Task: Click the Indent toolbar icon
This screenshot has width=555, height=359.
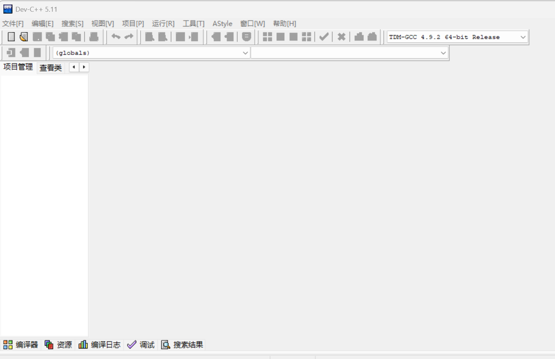Action: pyautogui.click(x=216, y=37)
